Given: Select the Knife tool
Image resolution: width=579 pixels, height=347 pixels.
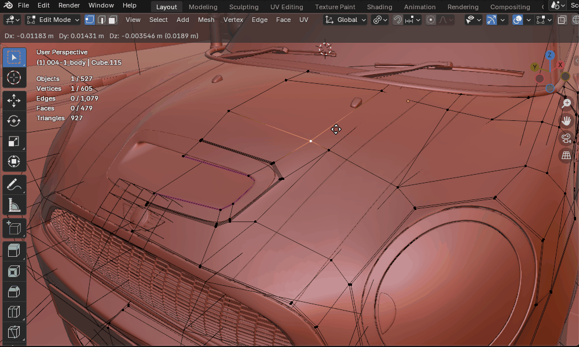Looking at the screenshot, I should click(x=14, y=332).
